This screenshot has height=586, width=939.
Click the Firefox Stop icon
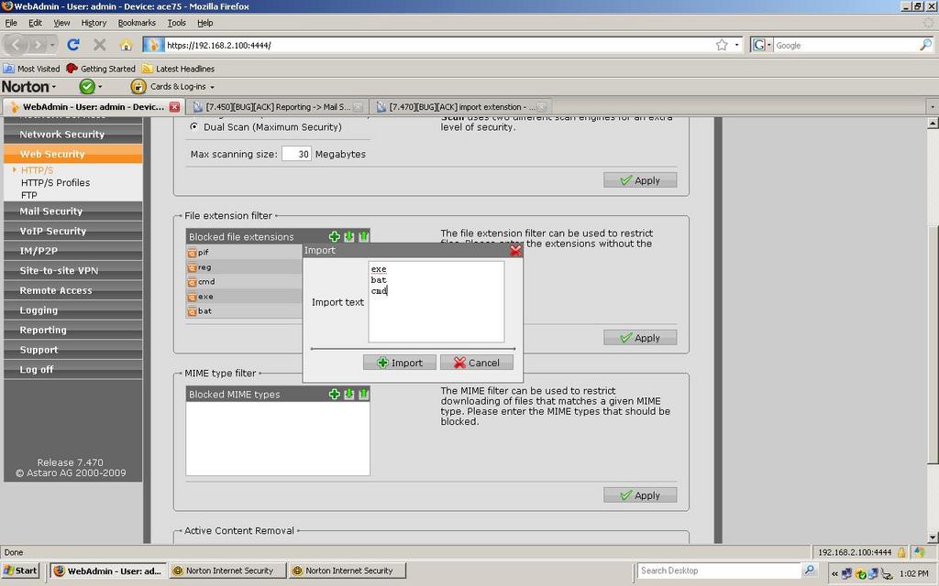[x=99, y=45]
